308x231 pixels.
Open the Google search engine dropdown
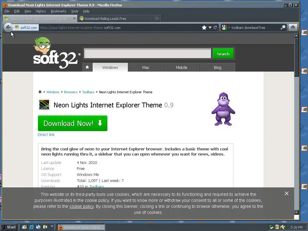pyautogui.click(x=225, y=27)
